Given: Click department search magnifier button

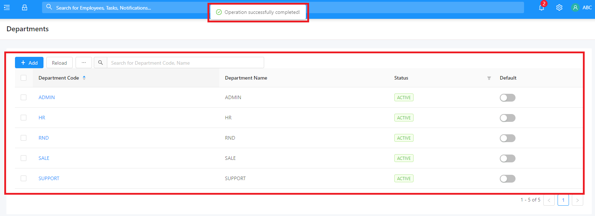Looking at the screenshot, I should tap(101, 63).
